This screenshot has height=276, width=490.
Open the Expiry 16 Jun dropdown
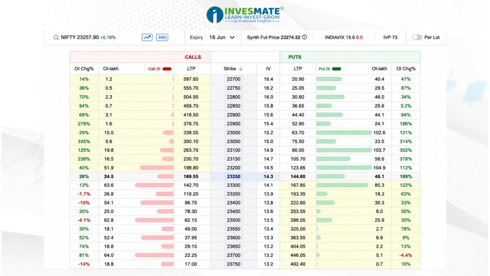coord(222,37)
